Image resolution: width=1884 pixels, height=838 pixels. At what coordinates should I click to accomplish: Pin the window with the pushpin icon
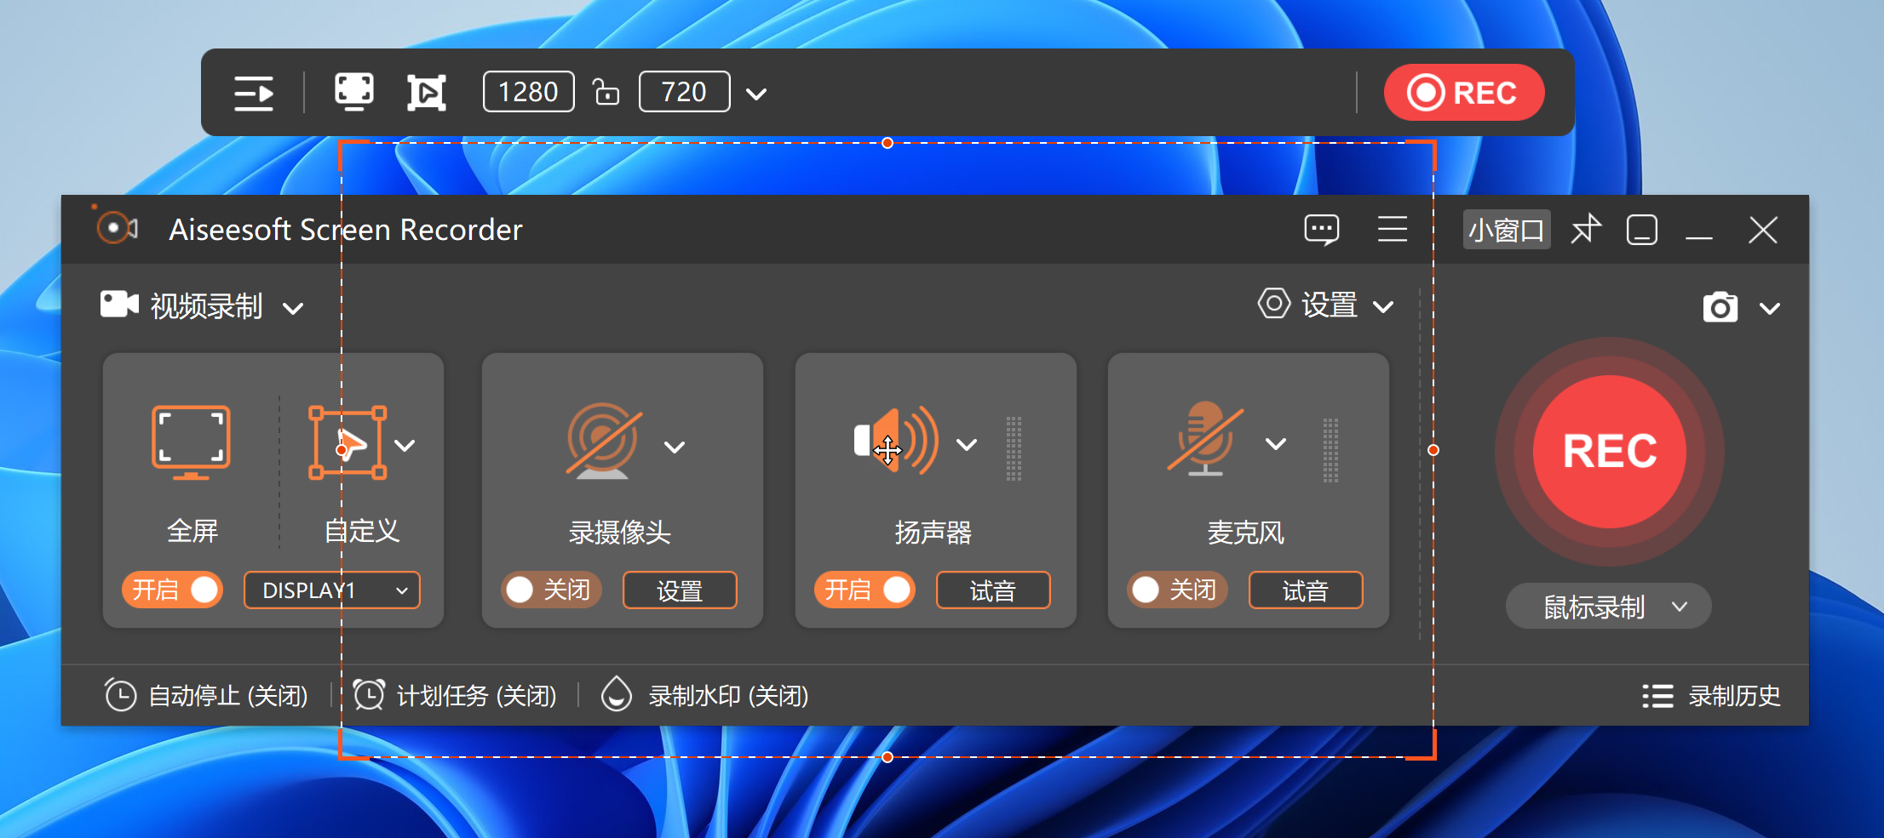point(1586,229)
